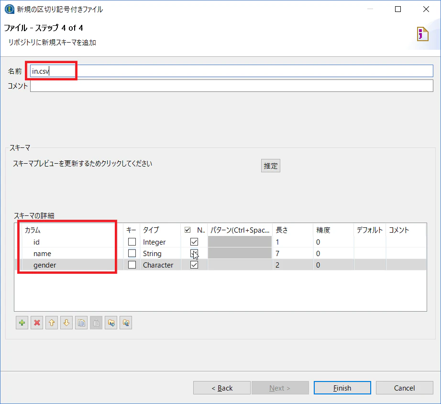The image size is (441, 404).
Task: Add a new schema column with the green plus
Action: [x=22, y=323]
